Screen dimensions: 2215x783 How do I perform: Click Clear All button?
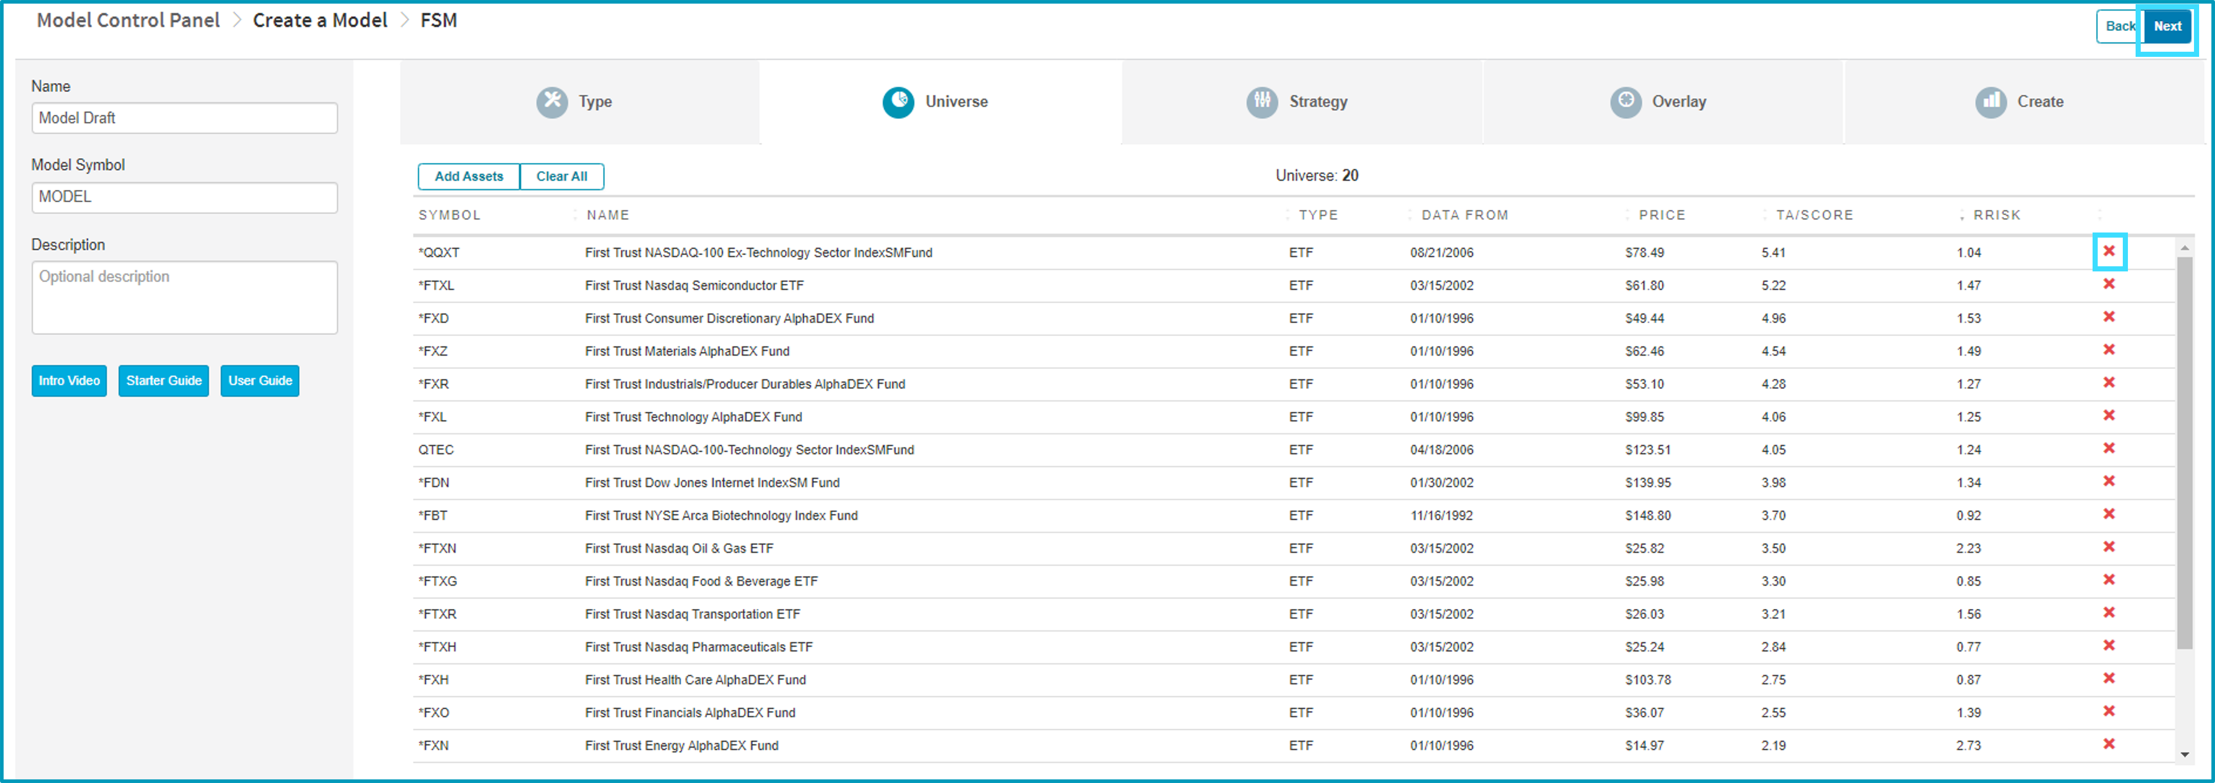[x=561, y=176]
